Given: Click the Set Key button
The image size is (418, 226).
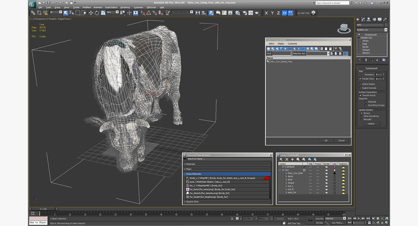Looking at the screenshot, I should [319, 223].
